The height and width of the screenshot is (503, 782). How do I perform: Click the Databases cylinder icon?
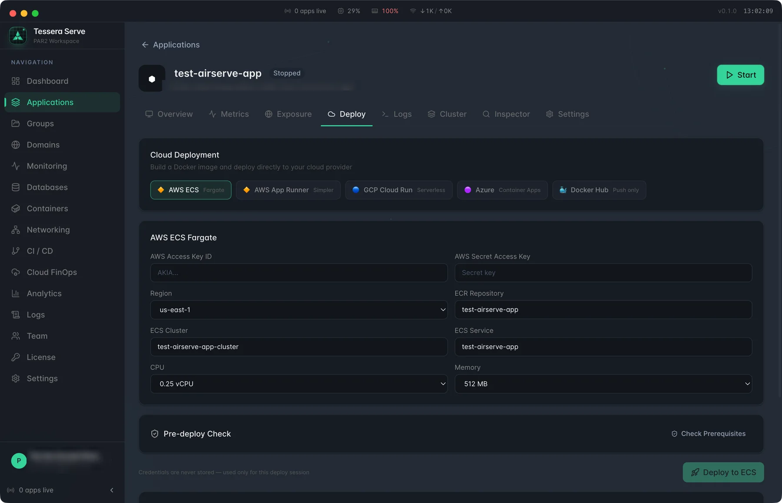click(16, 187)
